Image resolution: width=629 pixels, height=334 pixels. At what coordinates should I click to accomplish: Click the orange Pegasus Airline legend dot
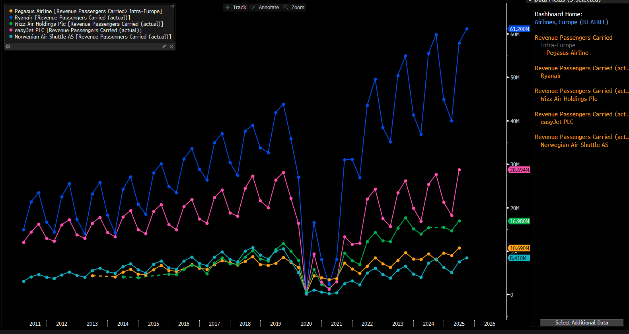(x=11, y=11)
